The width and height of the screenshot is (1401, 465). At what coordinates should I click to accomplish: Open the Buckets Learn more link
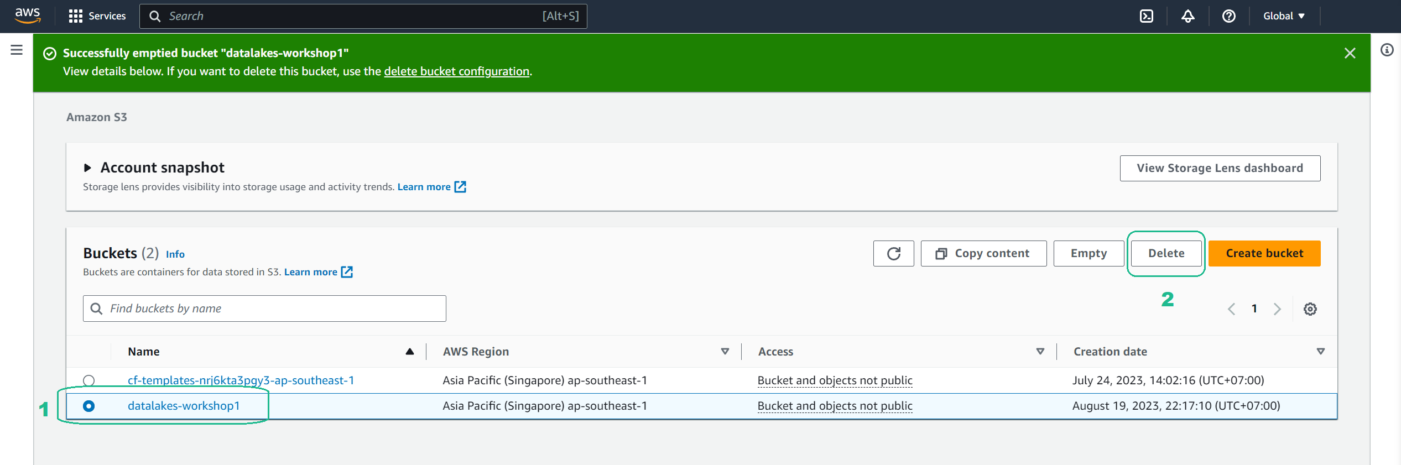310,272
